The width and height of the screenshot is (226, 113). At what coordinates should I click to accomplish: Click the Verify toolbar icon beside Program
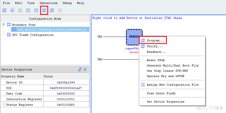point(52,10)
